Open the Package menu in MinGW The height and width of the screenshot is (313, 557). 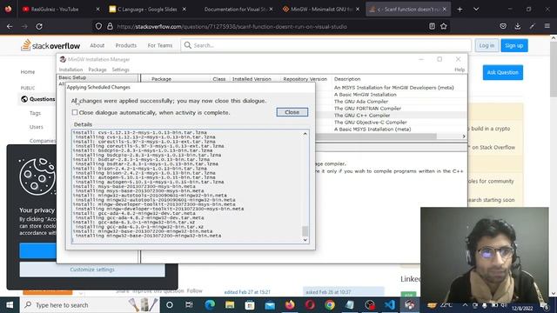click(x=97, y=70)
